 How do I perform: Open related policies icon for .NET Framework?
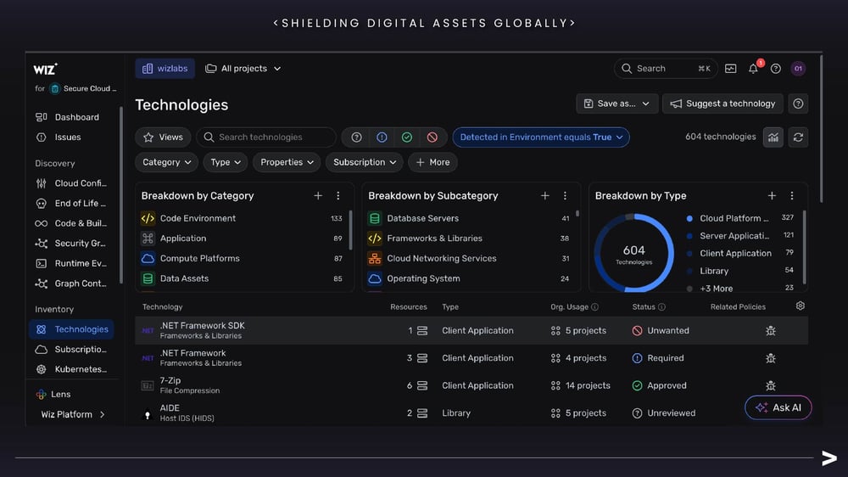tap(771, 358)
